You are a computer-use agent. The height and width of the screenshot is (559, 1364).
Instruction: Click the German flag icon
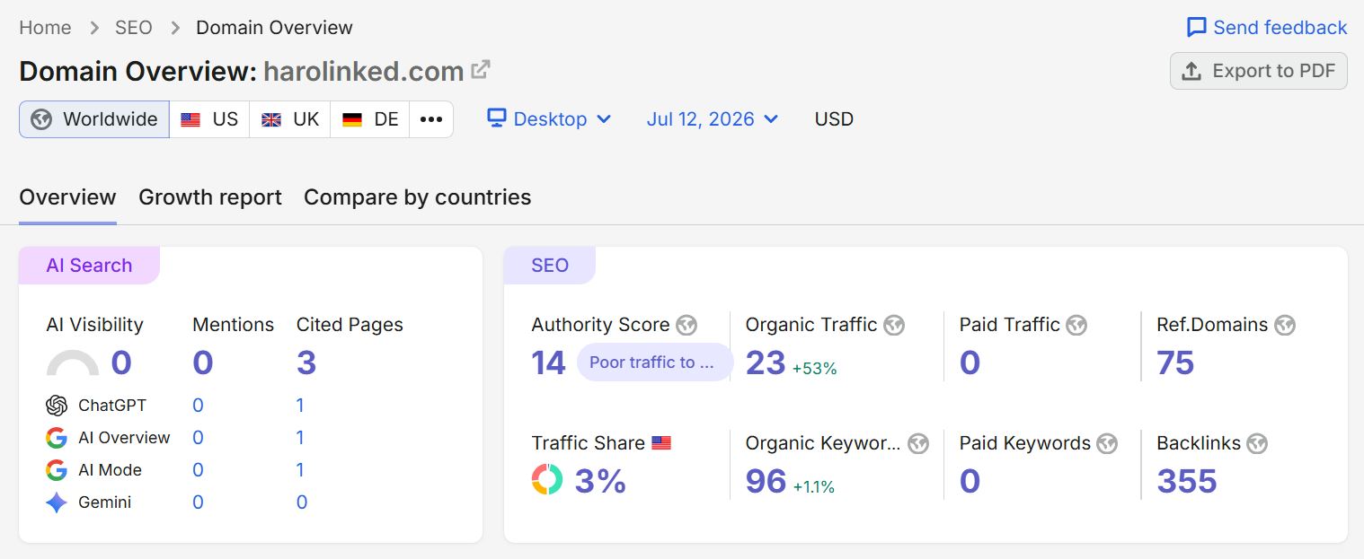click(x=352, y=119)
